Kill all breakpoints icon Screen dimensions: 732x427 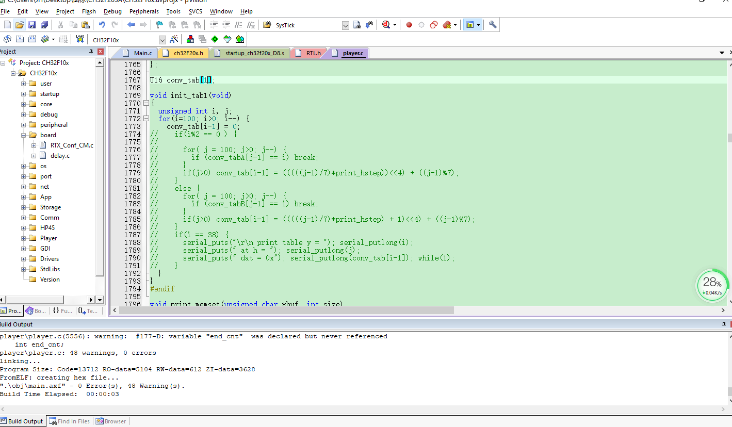[447, 25]
